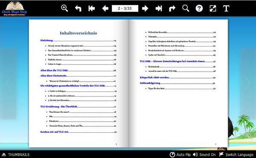Go to the first page
This screenshot has width=256, height=158.
[x=92, y=9]
